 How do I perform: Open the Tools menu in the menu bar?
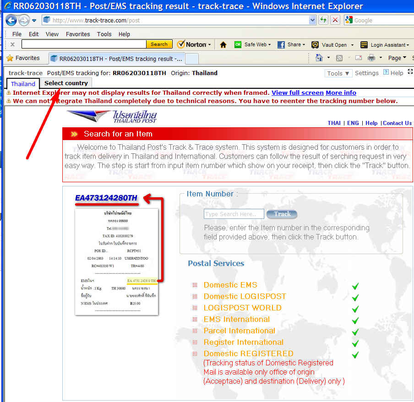pyautogui.click(x=104, y=34)
